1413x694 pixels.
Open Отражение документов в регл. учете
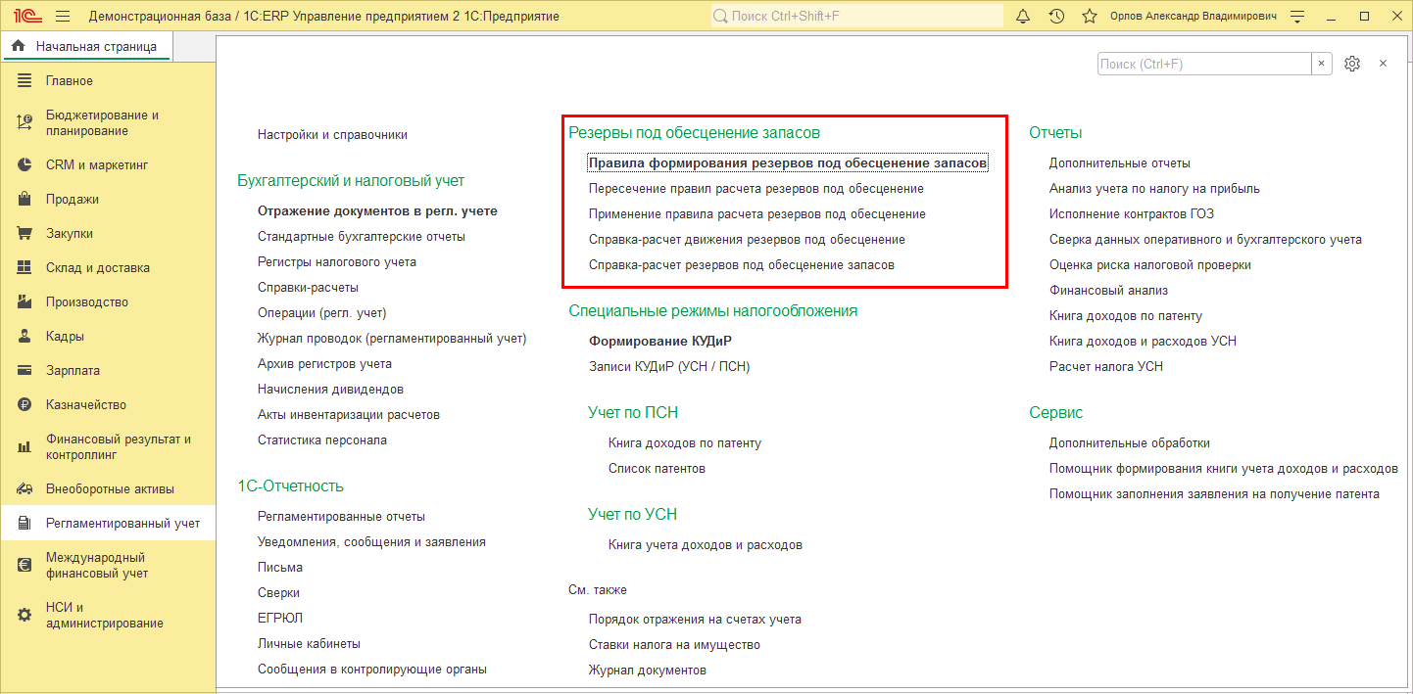(377, 211)
